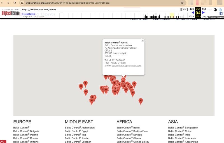The width and height of the screenshot is (224, 143).
Task: Go back with browser back arrow
Action: [2, 3]
